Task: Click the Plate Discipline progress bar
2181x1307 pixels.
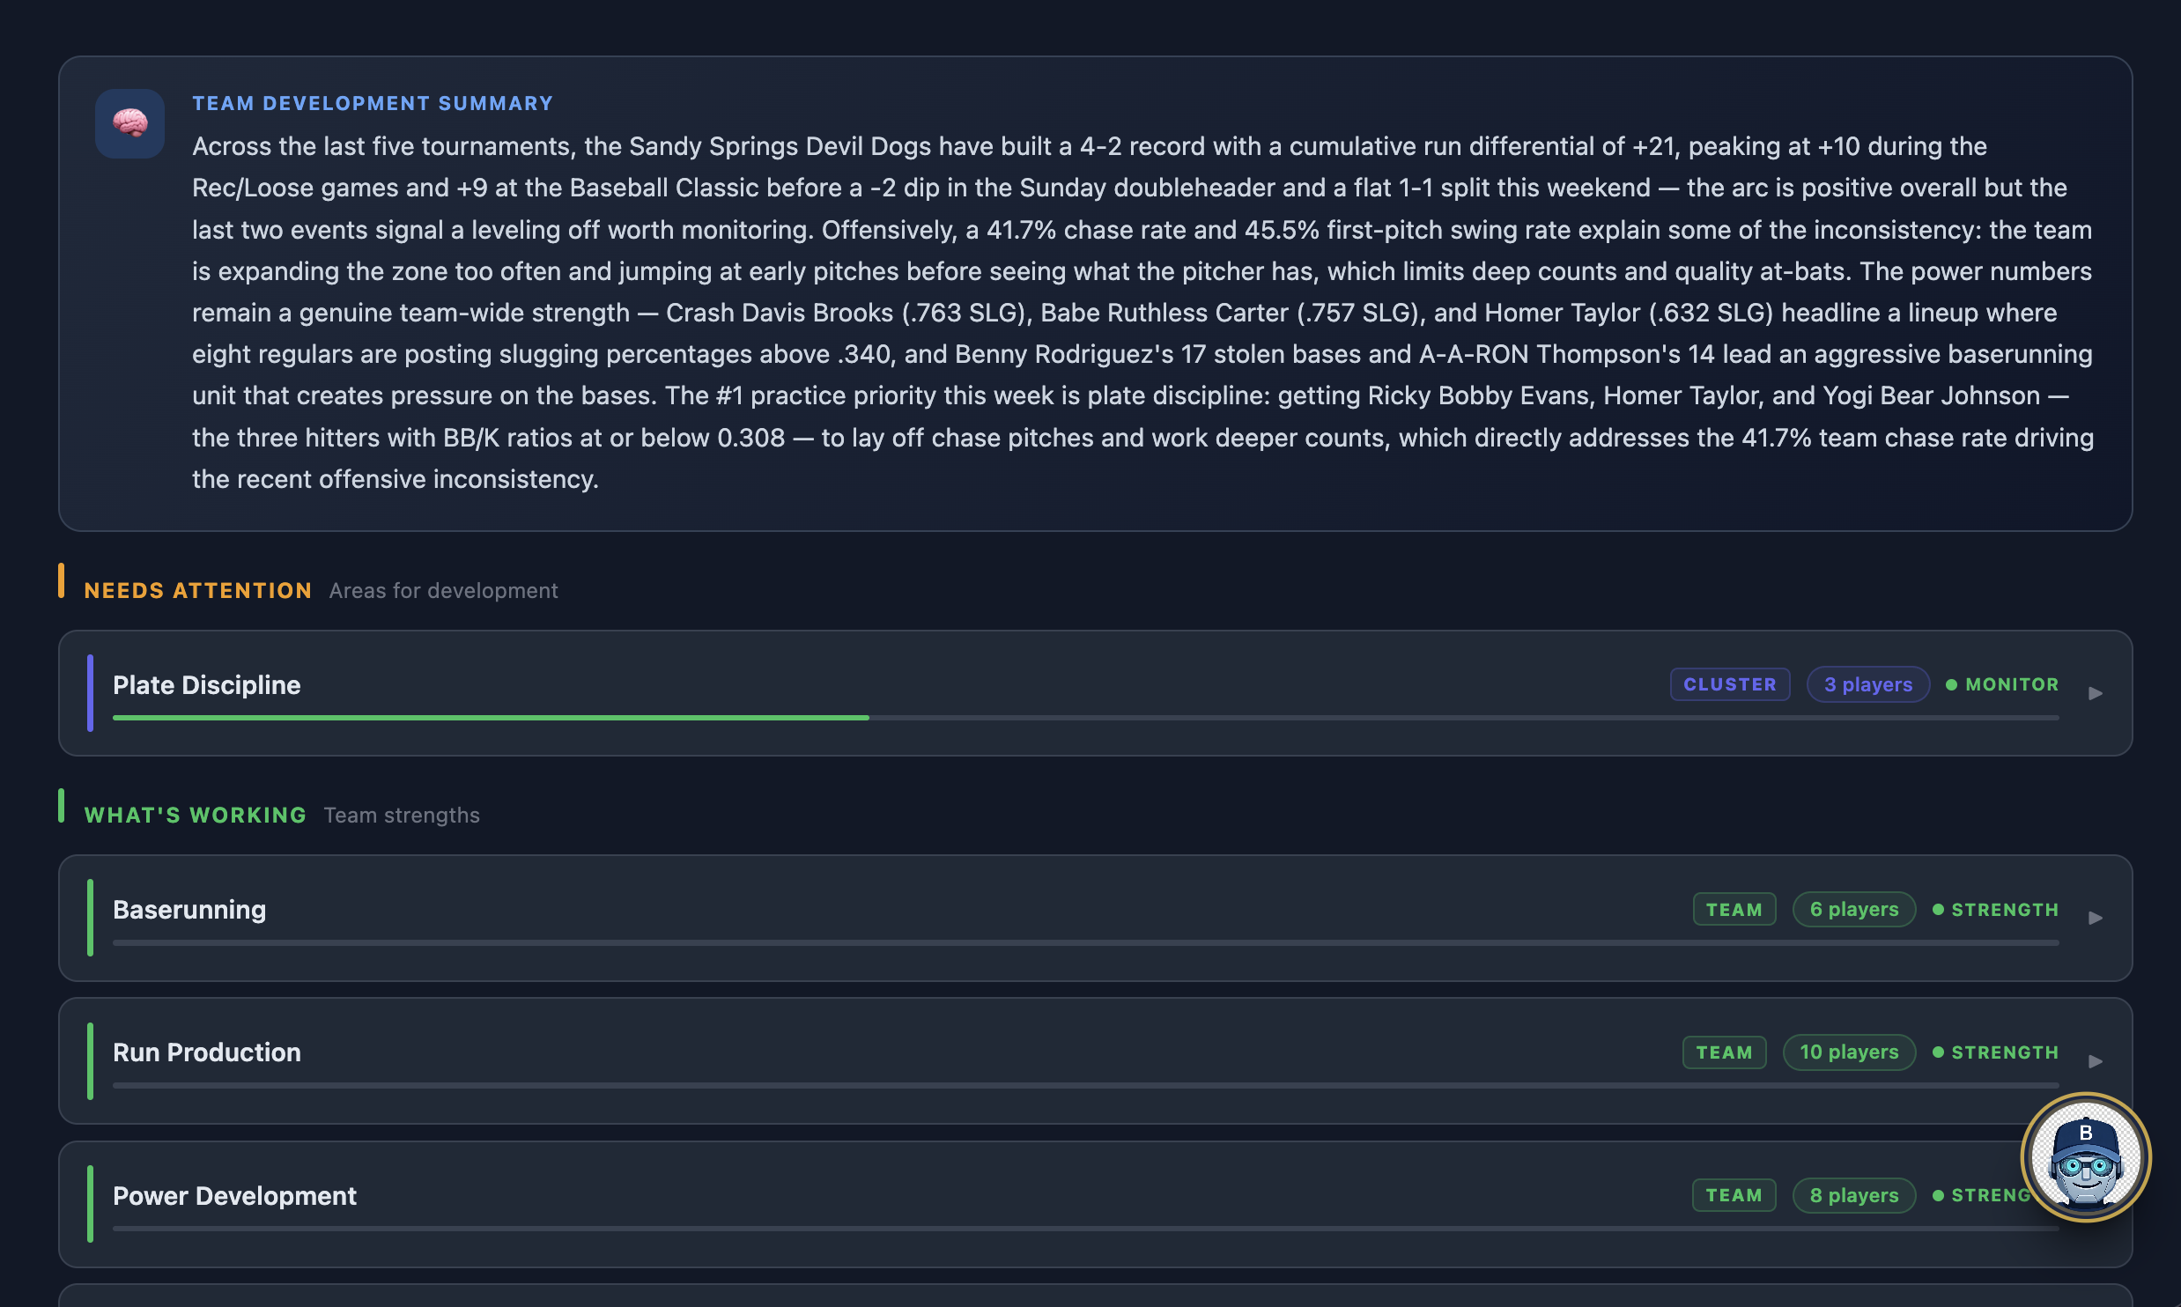Action: pos(1085,718)
